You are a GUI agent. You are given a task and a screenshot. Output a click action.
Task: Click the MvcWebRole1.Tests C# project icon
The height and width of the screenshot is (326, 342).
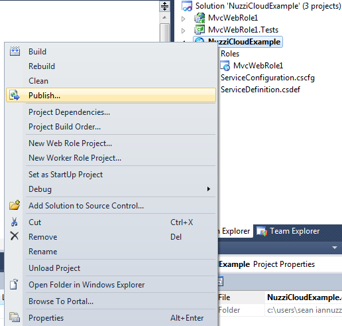199,30
